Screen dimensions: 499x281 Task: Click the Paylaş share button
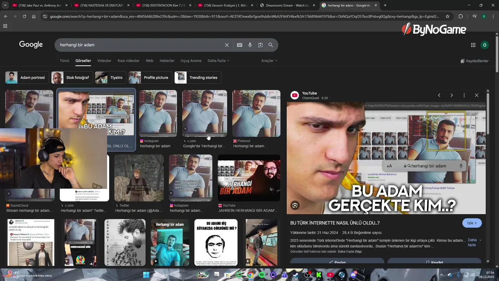337,262
